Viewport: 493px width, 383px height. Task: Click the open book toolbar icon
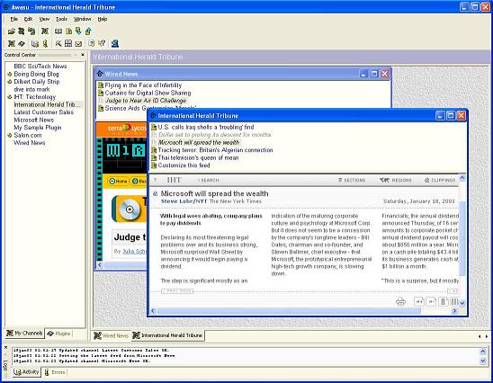pyautogui.click(x=58, y=31)
